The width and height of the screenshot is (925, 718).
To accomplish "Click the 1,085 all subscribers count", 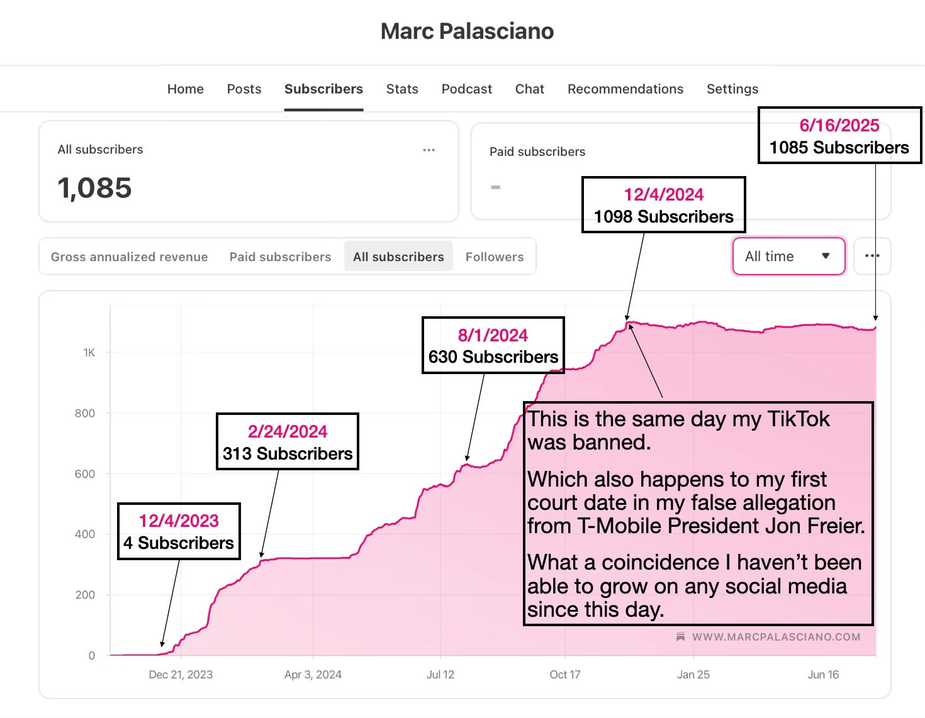I will coord(94,188).
